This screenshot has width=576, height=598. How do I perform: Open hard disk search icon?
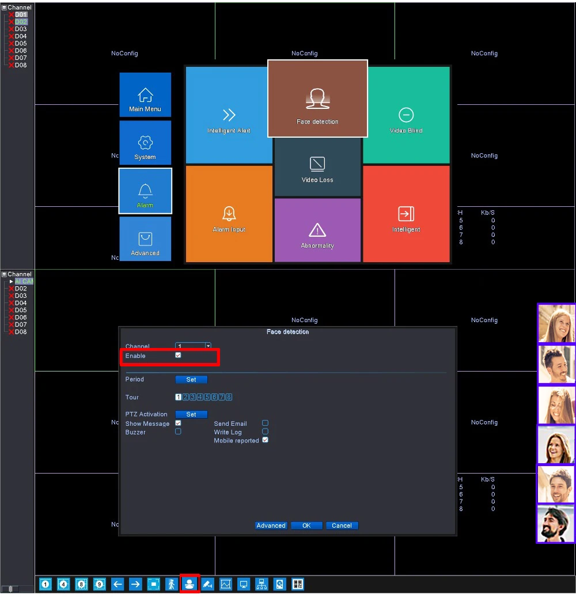point(279,584)
